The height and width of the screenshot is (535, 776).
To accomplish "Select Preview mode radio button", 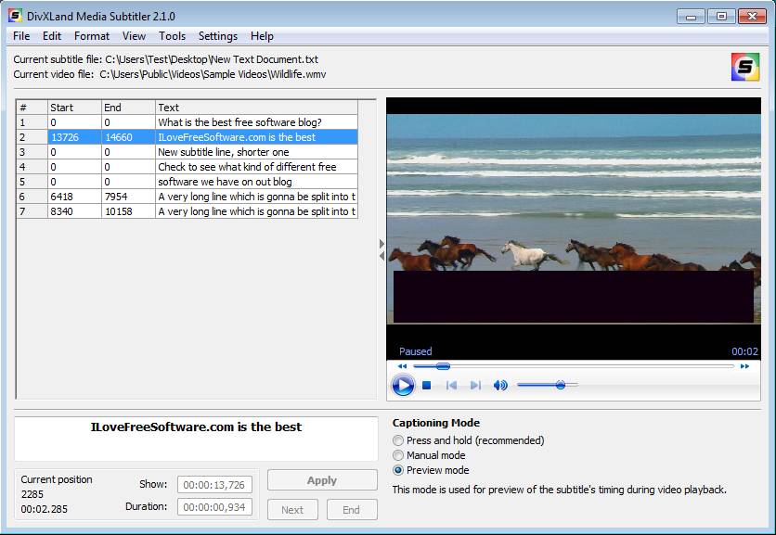I will coord(399,470).
